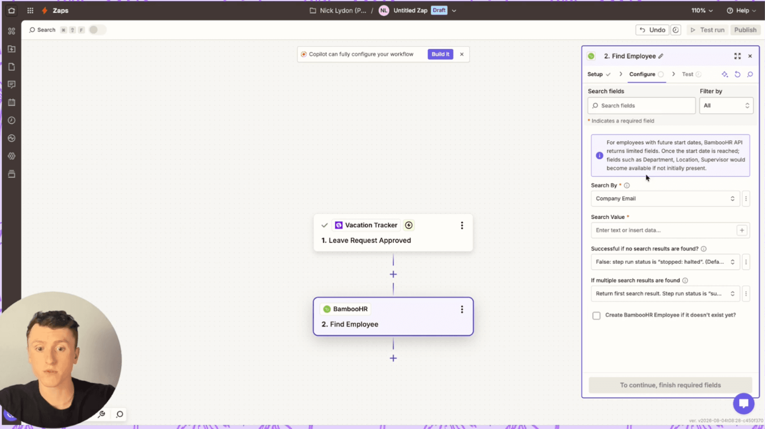Screen dimensions: 765x429
Task: Check Create BambooHR Employee if it doesn't exist
Action: [x=596, y=315]
